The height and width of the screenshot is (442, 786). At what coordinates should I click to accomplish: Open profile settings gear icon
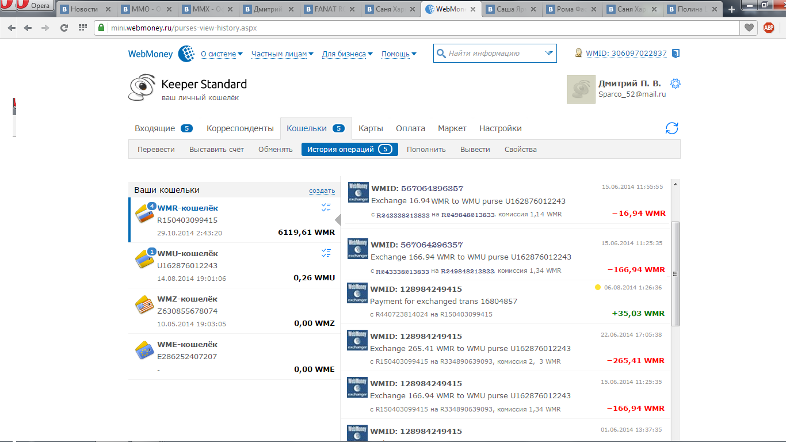[676, 83]
